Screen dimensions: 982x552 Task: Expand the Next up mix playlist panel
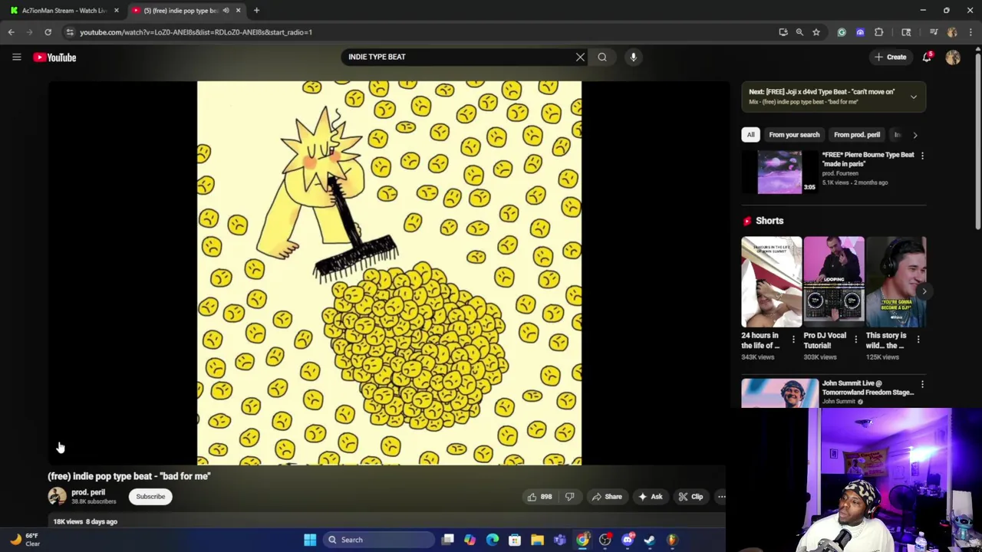(x=913, y=97)
